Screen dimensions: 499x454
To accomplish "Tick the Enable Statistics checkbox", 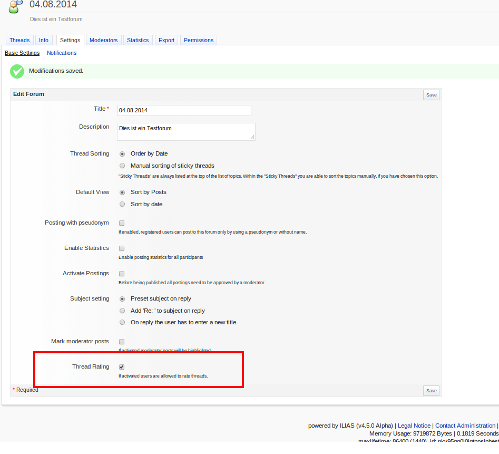I will pos(122,248).
